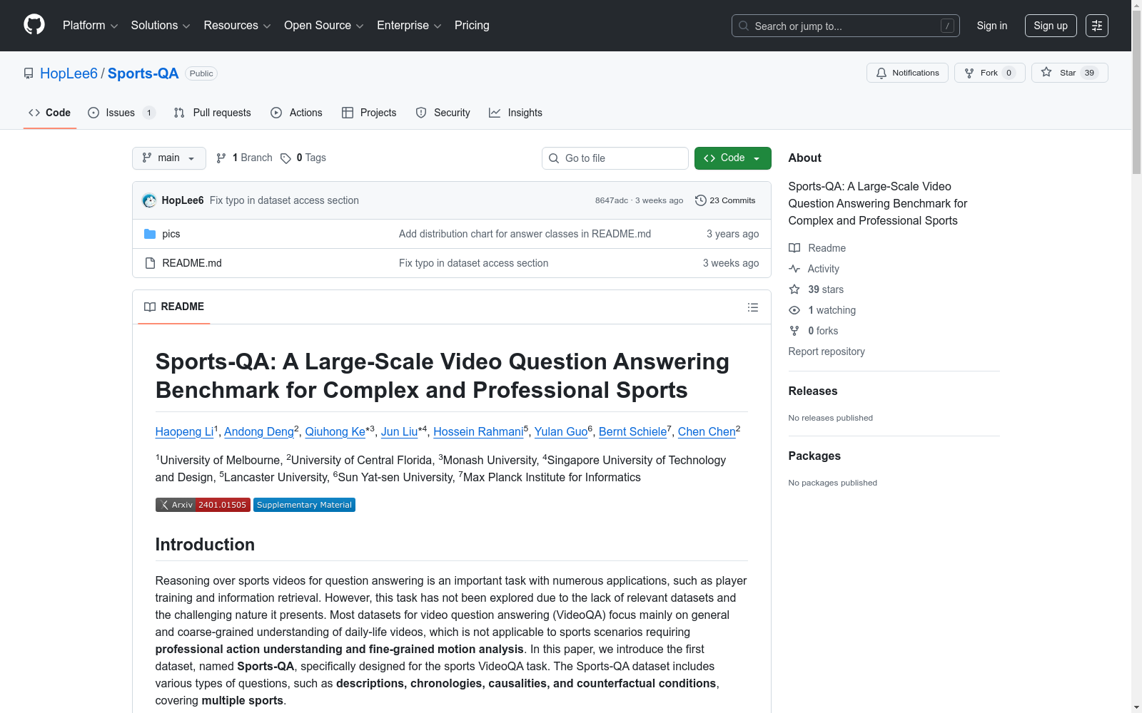Open the green Code dropdown button

(733, 158)
